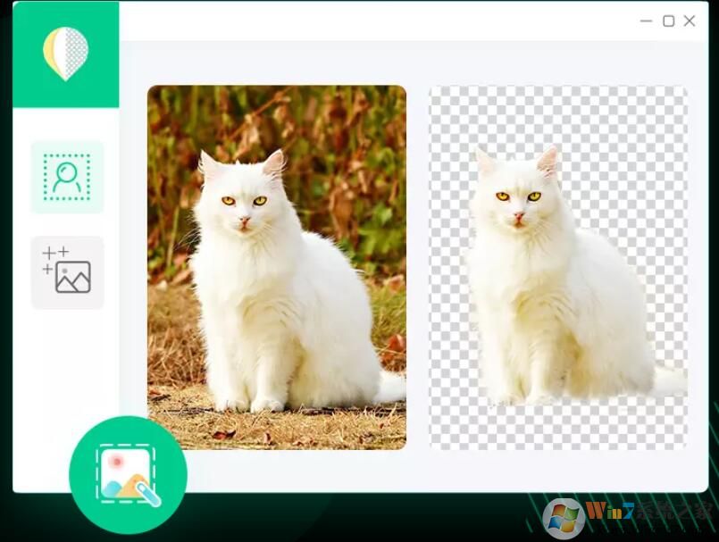Maximize the application window
The image size is (719, 542).
667,20
